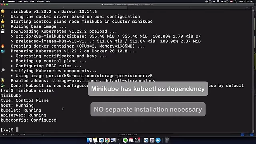Click the menu bar clock Mon 20:24
This screenshot has height=144, width=256.
244,2
